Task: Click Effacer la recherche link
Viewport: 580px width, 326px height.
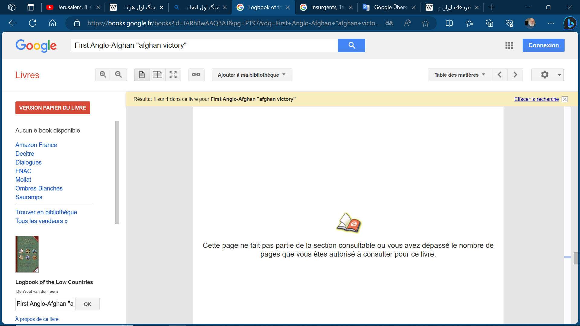Action: [536, 99]
